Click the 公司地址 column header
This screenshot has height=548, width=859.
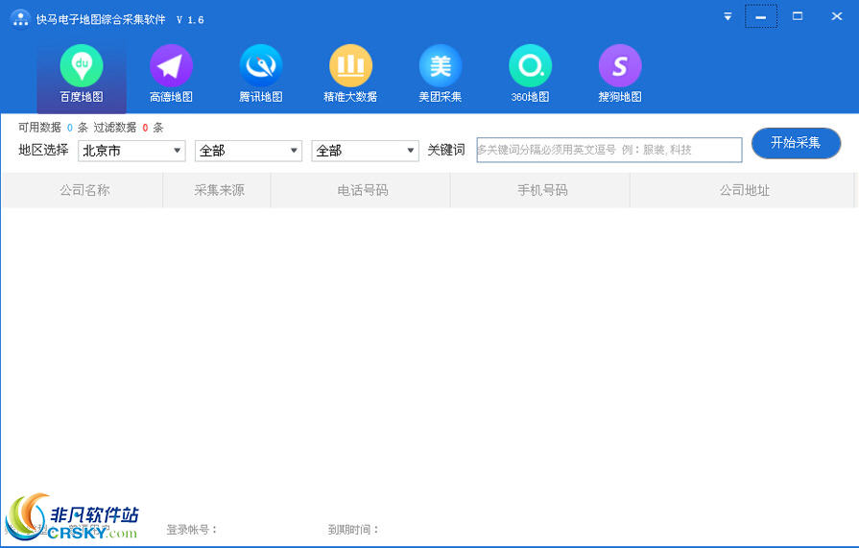[x=742, y=190]
